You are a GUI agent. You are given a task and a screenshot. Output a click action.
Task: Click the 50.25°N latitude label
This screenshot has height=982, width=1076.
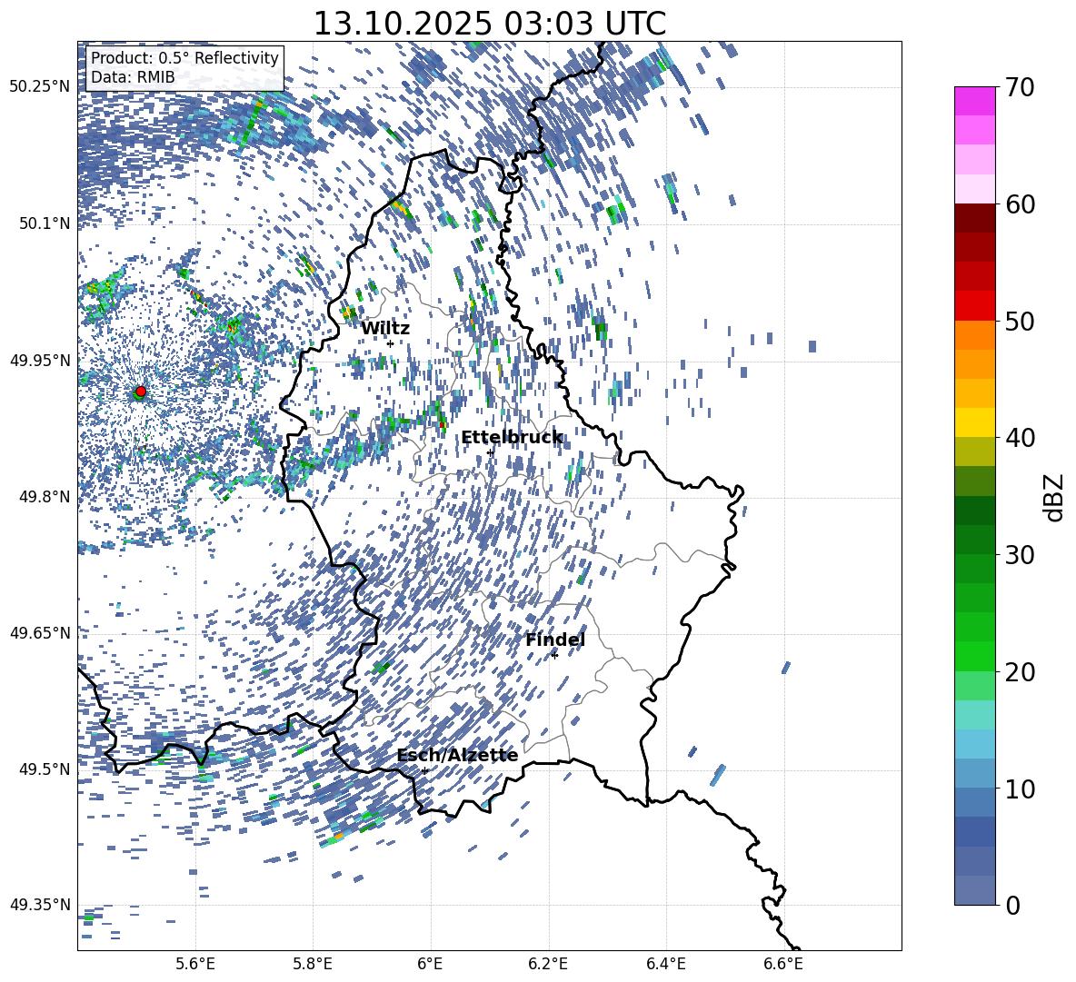click(x=40, y=87)
